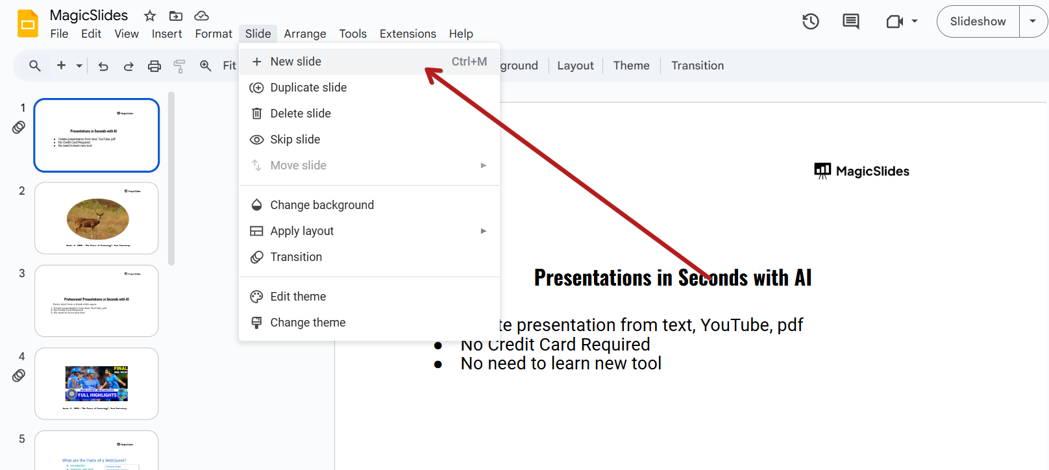Expand the Slideshow options dropdown arrow
The width and height of the screenshot is (1049, 470).
1033,21
